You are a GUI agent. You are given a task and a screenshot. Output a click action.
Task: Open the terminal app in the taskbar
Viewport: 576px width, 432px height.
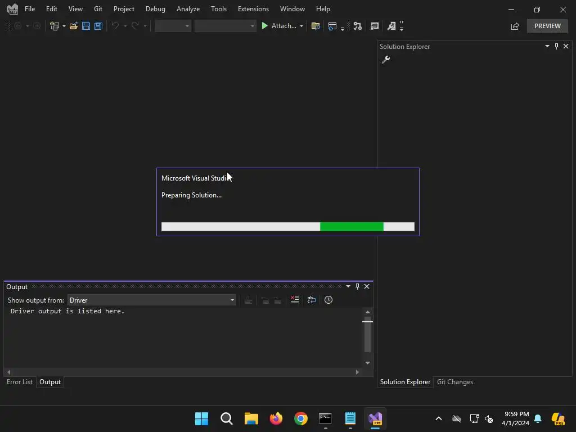tap(326, 418)
